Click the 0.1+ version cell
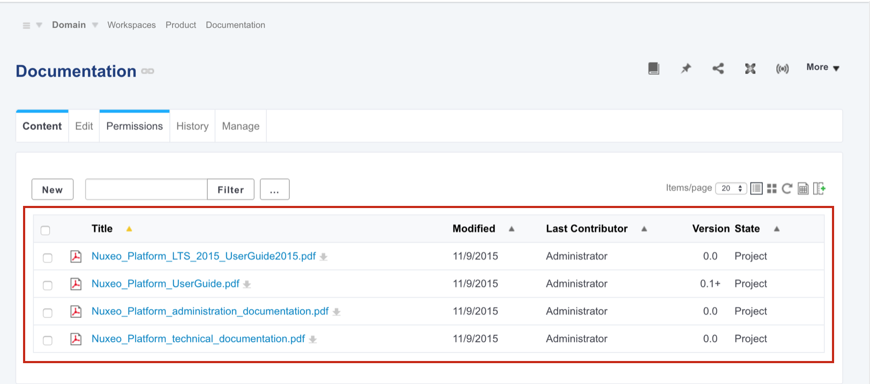Viewport: 870px width, 384px height. point(710,283)
